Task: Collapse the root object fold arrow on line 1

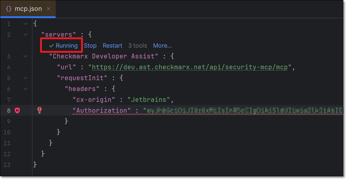Action: 25,24
